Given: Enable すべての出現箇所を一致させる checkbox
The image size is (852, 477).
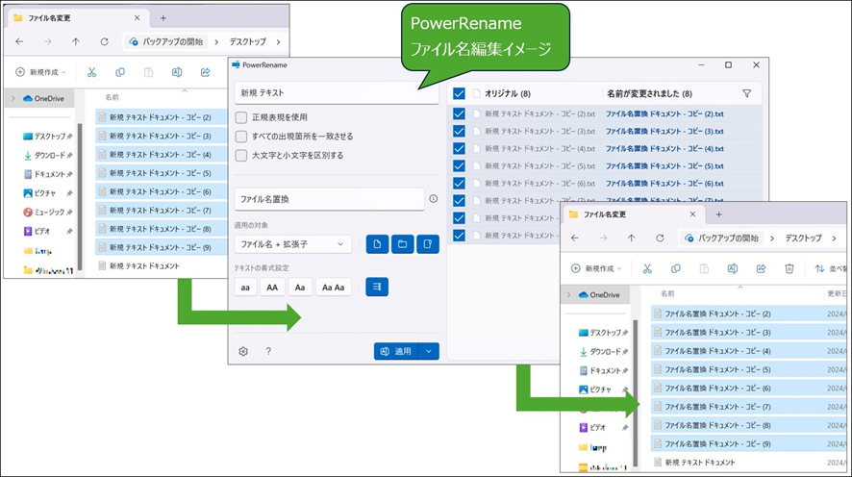Looking at the screenshot, I should [x=241, y=137].
